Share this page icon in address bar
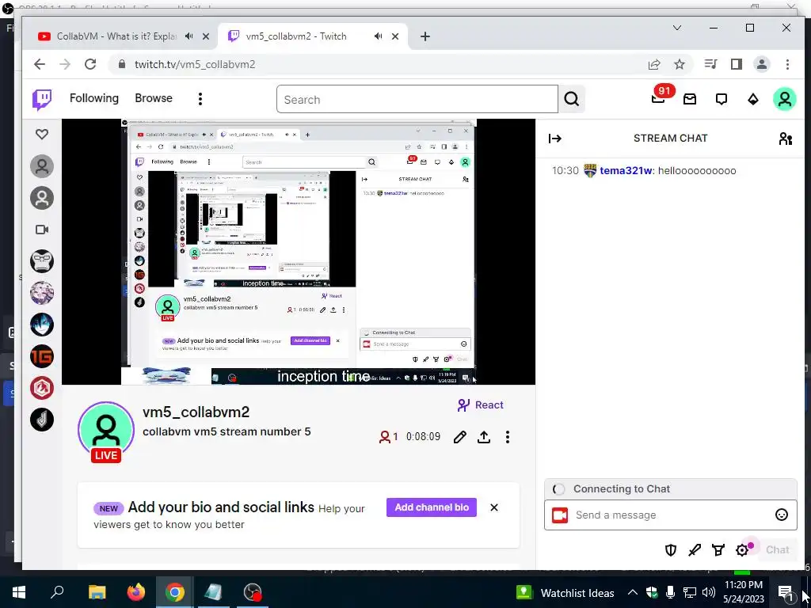The image size is (811, 608). tap(654, 64)
